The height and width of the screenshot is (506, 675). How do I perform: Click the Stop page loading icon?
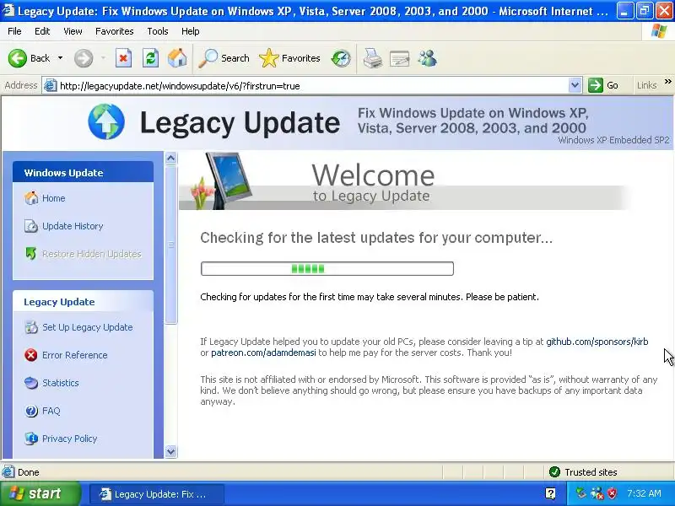click(x=123, y=58)
